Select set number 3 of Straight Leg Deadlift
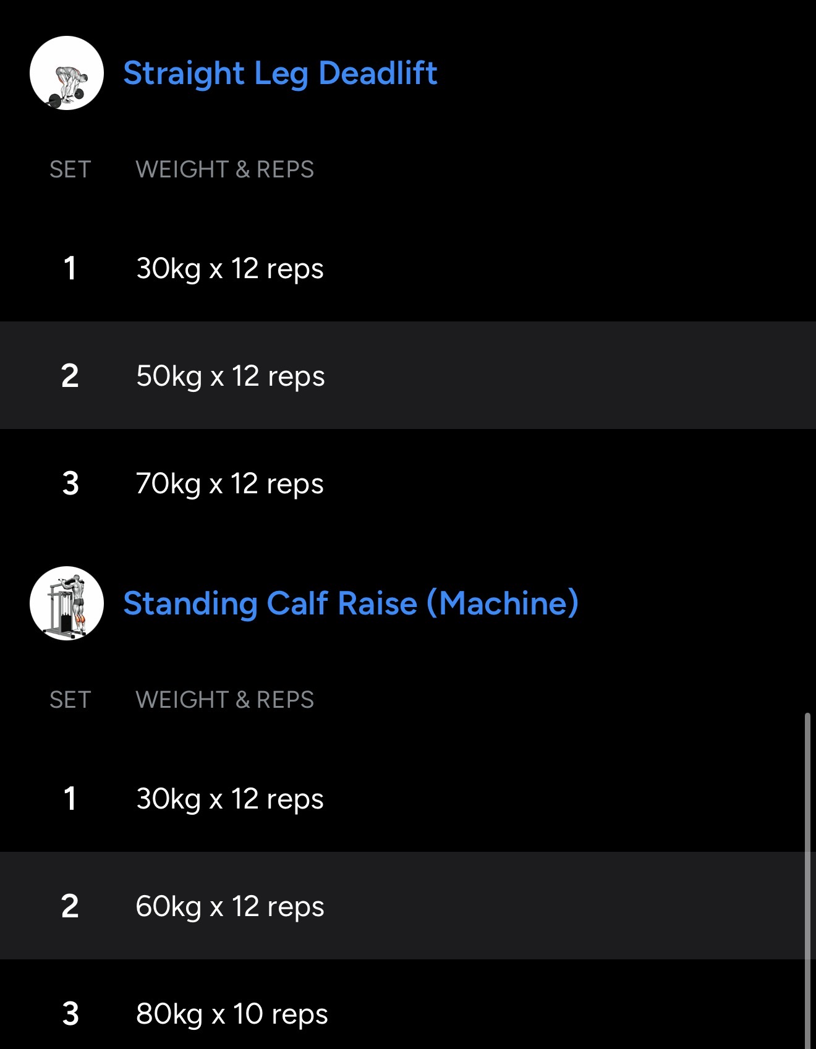This screenshot has width=816, height=1049. coord(70,483)
